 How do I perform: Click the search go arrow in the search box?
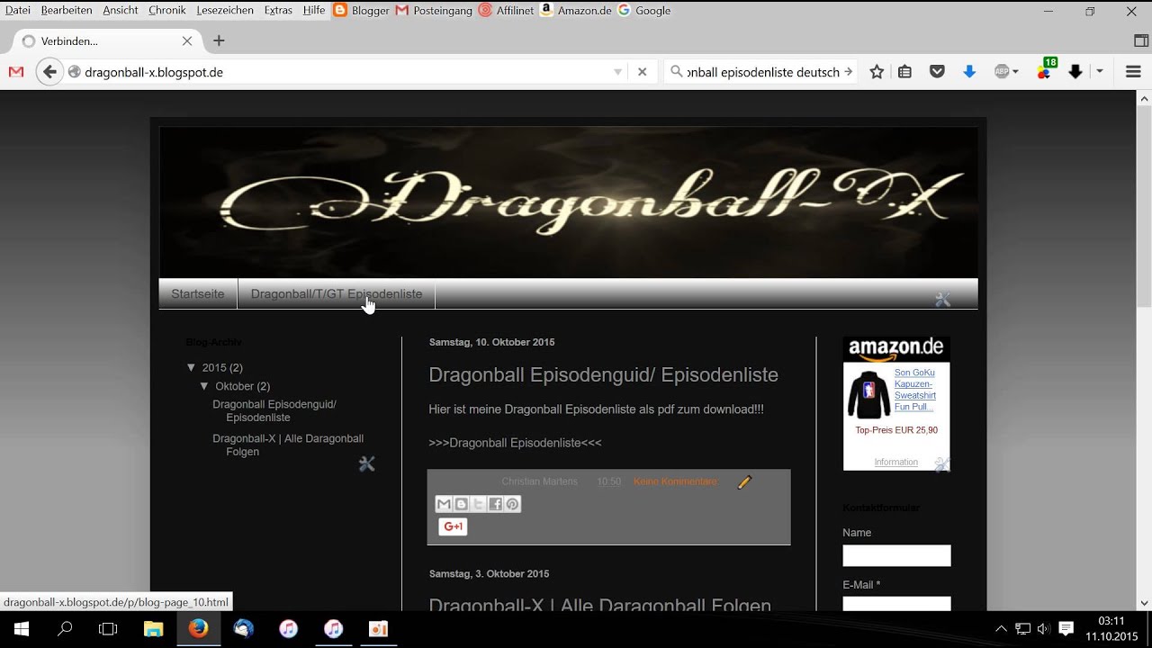848,72
